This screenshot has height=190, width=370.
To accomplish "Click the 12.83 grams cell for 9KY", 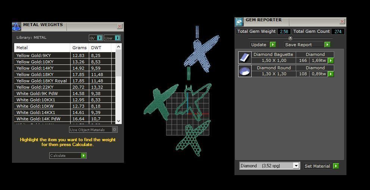I will point(80,56).
